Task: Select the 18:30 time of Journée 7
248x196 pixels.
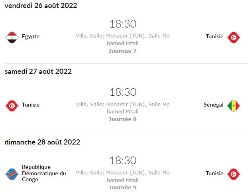Action: (x=123, y=24)
